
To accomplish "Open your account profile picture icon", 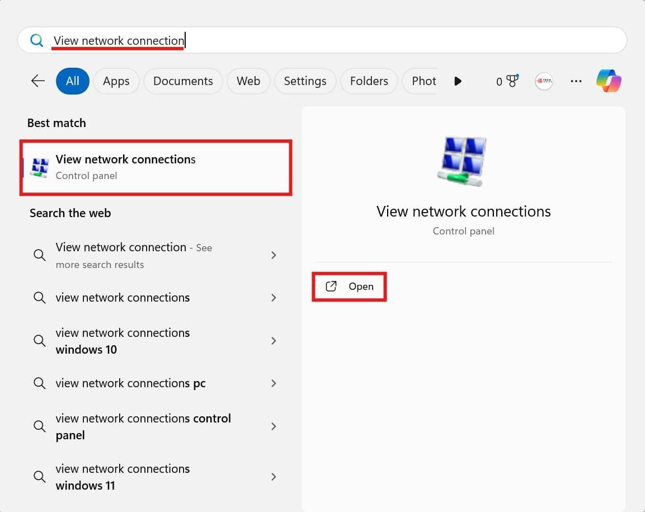I will point(543,81).
